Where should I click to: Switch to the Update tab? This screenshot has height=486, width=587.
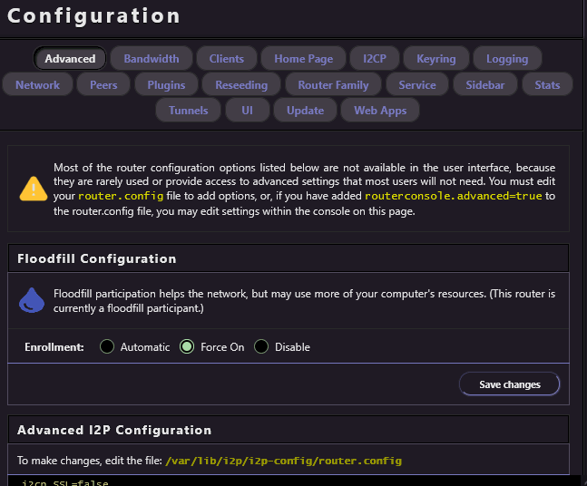click(305, 111)
